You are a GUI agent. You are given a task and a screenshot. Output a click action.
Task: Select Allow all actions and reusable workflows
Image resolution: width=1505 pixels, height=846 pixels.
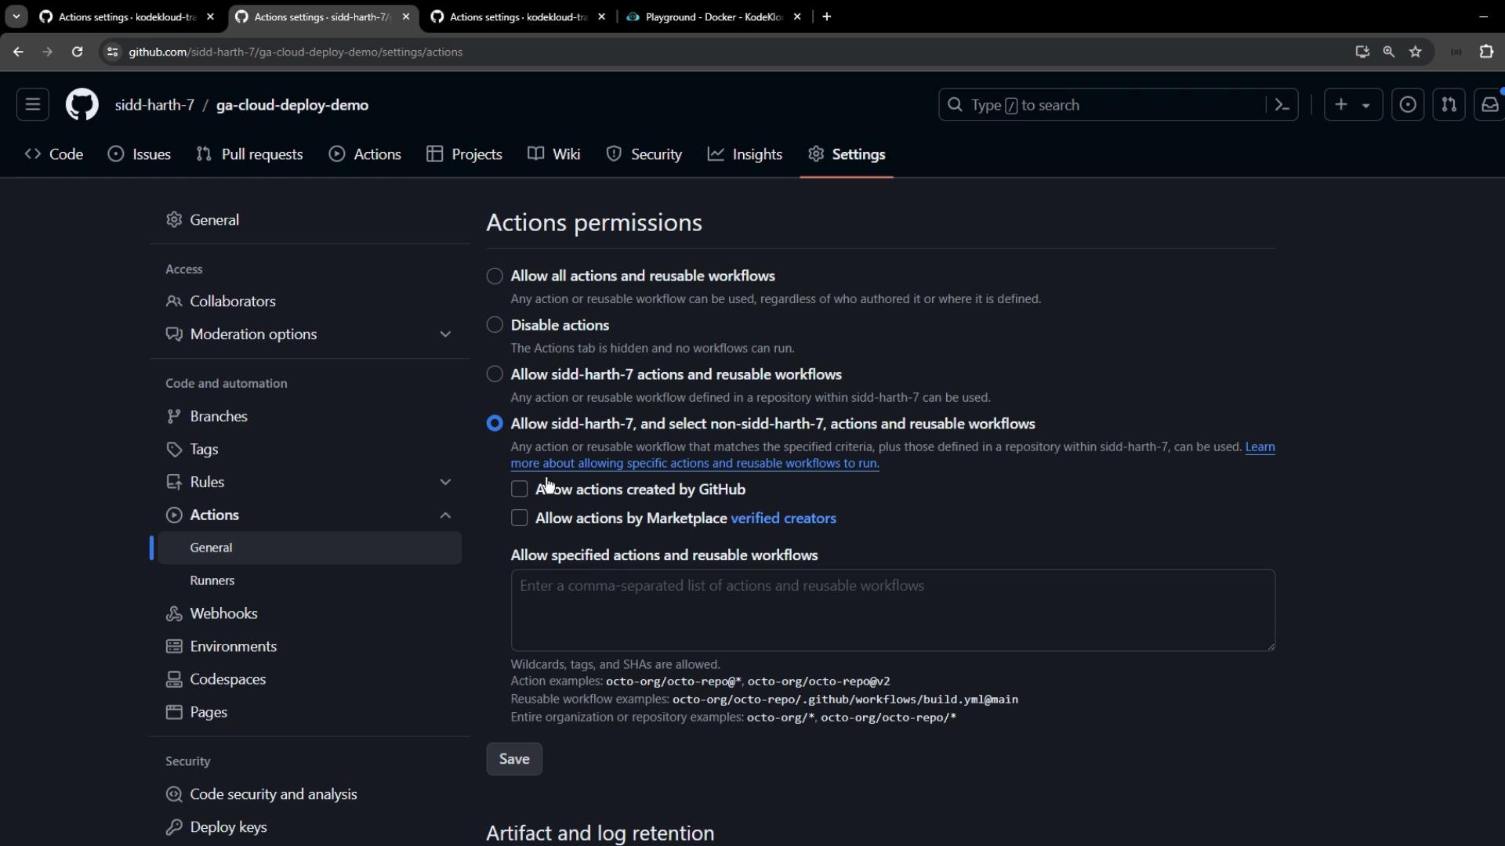[495, 277]
